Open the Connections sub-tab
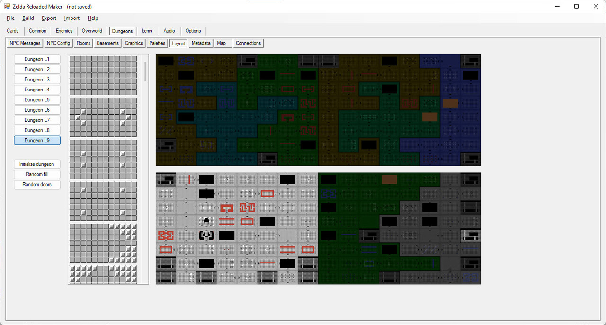 pyautogui.click(x=248, y=43)
